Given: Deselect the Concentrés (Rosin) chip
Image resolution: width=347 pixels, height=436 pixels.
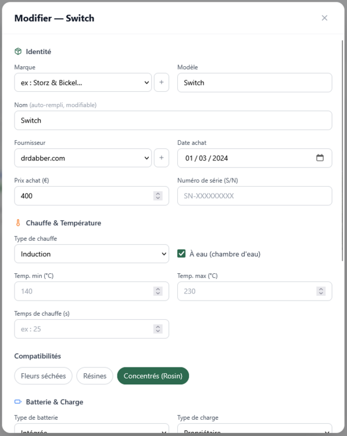Looking at the screenshot, I should point(153,376).
